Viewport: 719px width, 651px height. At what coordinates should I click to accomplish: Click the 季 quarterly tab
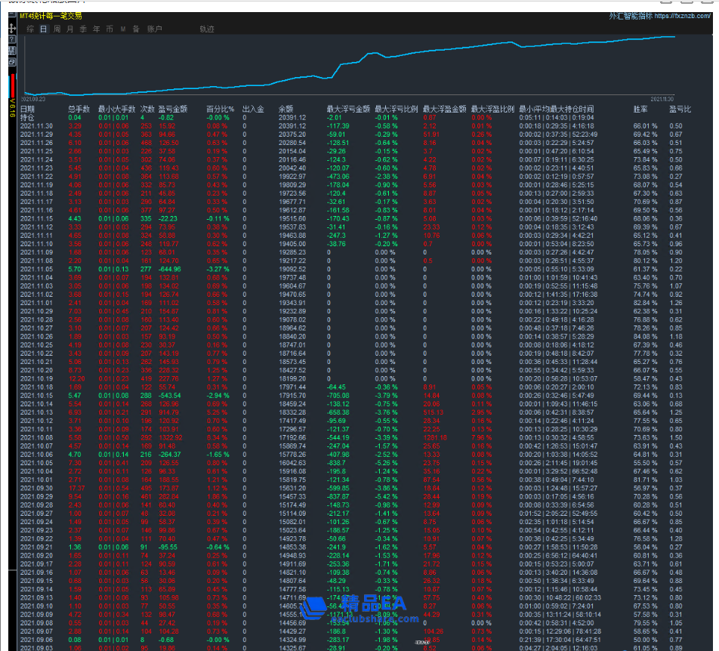[83, 29]
